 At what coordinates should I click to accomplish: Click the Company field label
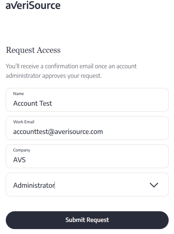[22, 150]
